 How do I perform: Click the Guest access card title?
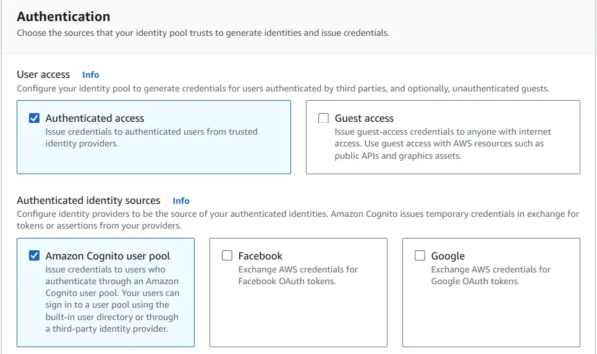point(364,119)
